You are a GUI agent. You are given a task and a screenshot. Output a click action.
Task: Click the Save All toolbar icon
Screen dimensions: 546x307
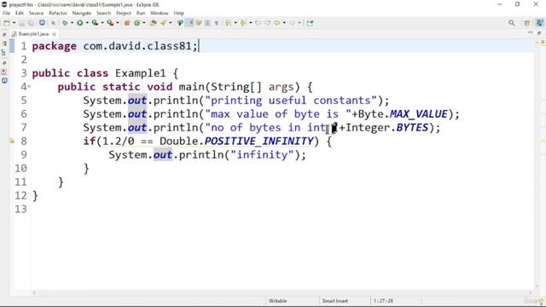[x=31, y=23]
